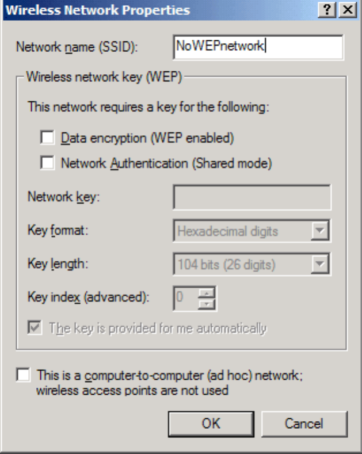Click inside the Network key field
Viewport: 362px width, 454px height.
[252, 197]
